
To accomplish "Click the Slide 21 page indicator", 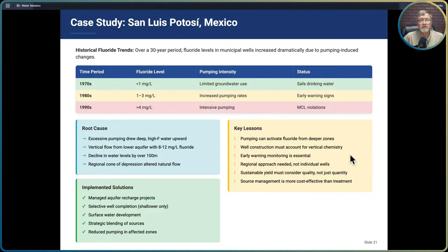I will 370,242.
